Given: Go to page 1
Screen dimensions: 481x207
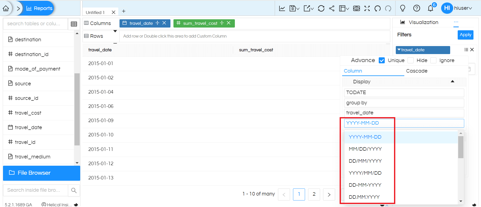Looking at the screenshot, I should [x=299, y=194].
